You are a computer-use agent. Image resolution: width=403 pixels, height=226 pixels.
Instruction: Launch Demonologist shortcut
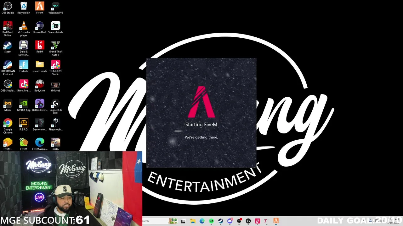[40, 125]
